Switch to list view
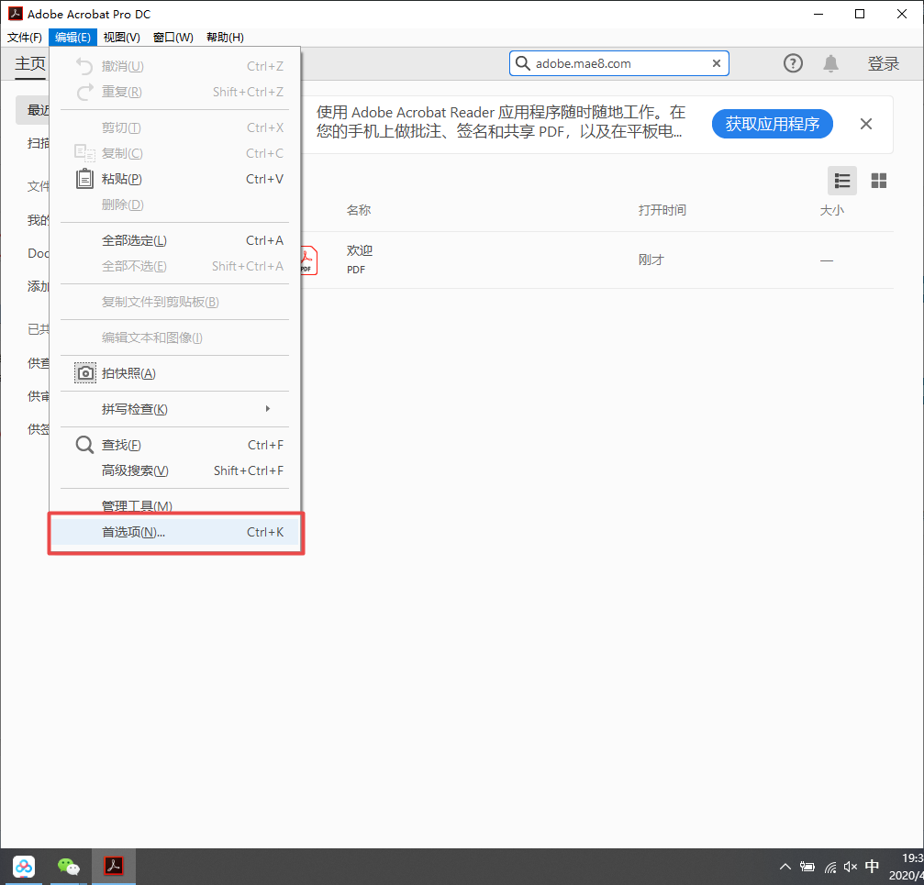The height and width of the screenshot is (885, 924). (841, 181)
